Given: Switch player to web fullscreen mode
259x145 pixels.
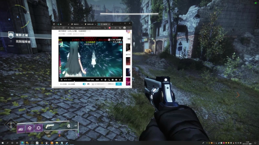Looking at the screenshot, I should tap(116, 80).
